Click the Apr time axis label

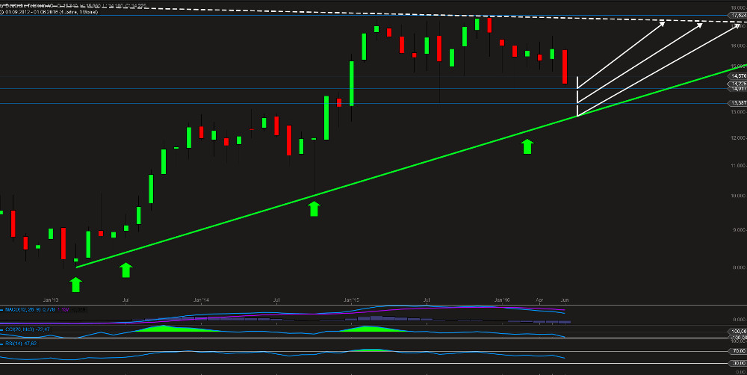tap(539, 300)
